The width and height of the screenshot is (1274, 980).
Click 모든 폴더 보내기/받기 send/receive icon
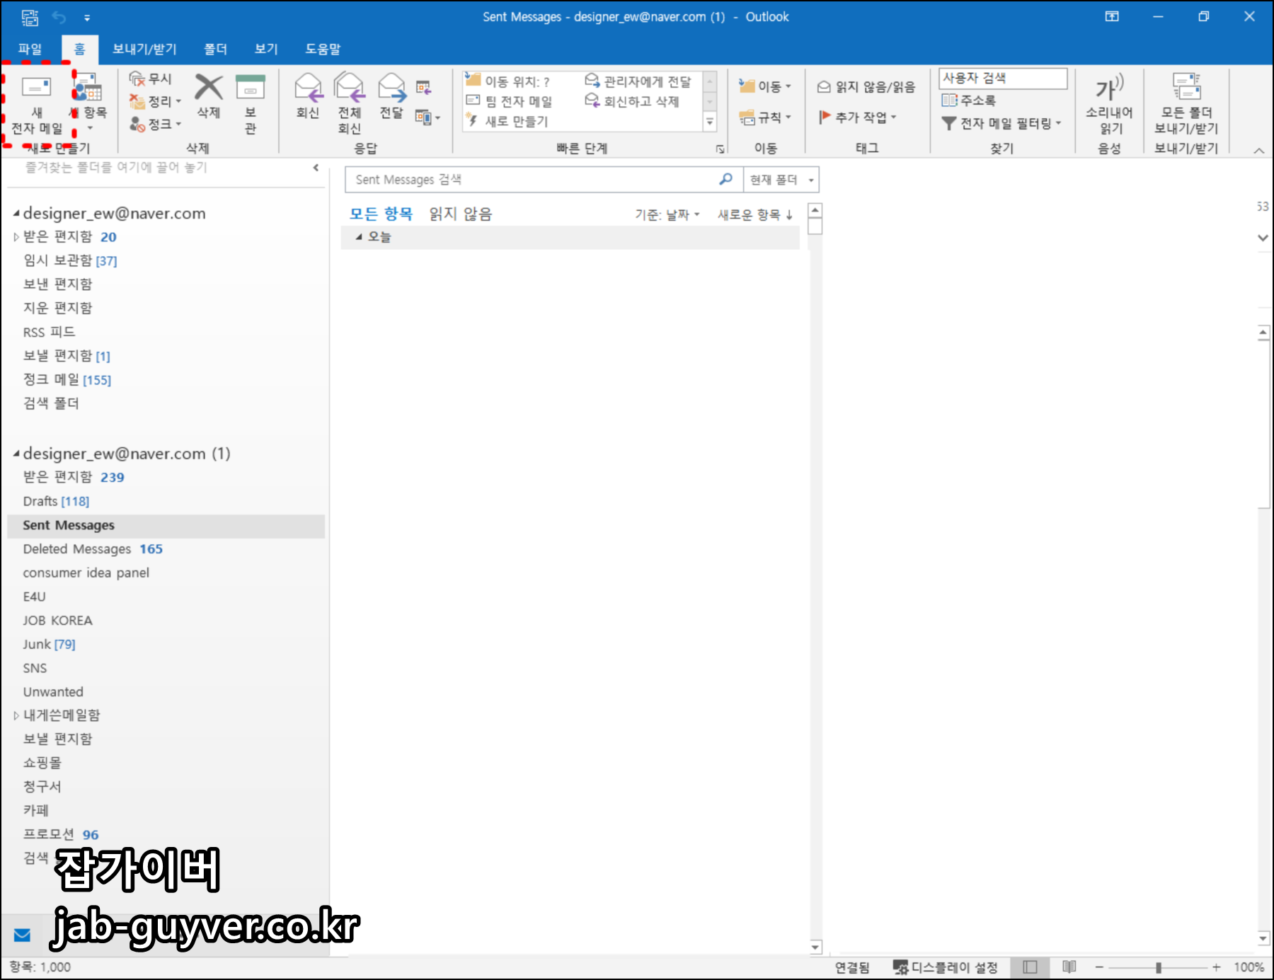pyautogui.click(x=1188, y=103)
